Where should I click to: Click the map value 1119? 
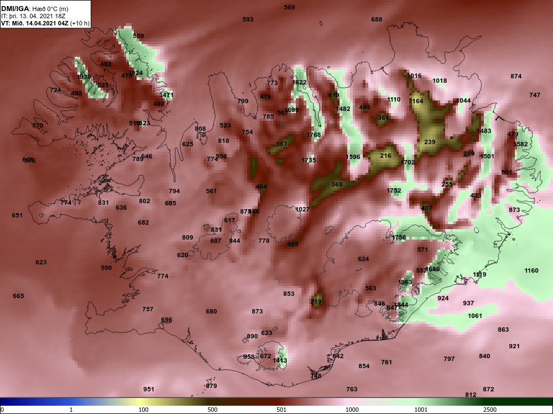click(x=479, y=274)
